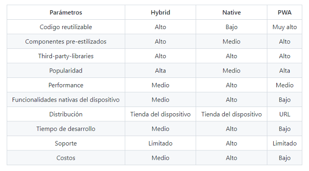Select Tienda del dispositivo under Native
The image size is (309, 171).
coord(232,114)
